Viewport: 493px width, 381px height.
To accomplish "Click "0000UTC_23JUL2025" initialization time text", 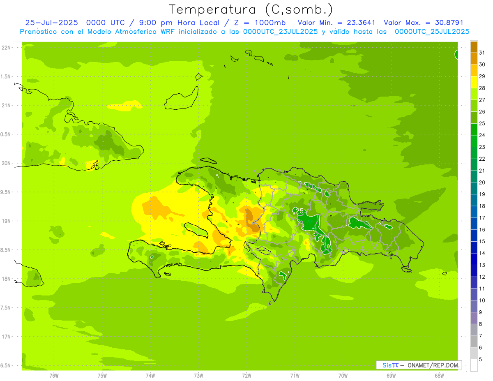I will point(280,32).
